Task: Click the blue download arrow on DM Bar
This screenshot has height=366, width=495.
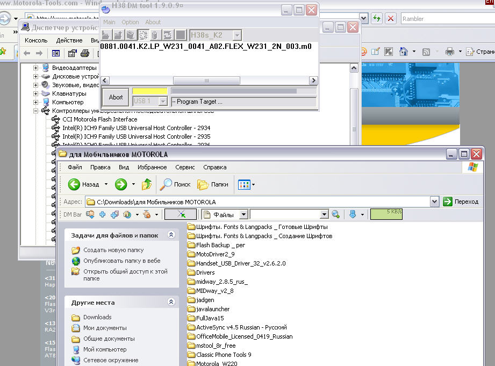Action: click(353, 214)
